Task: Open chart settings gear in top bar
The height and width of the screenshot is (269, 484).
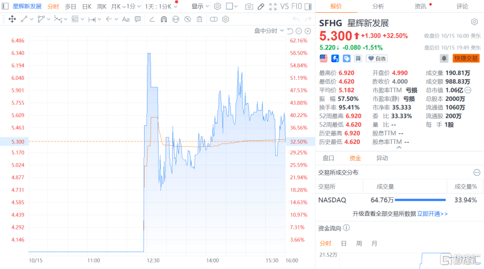Action: point(218,6)
